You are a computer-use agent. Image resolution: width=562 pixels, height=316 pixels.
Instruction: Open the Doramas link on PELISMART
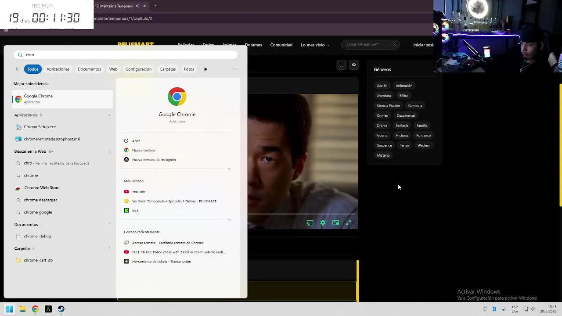tap(253, 45)
